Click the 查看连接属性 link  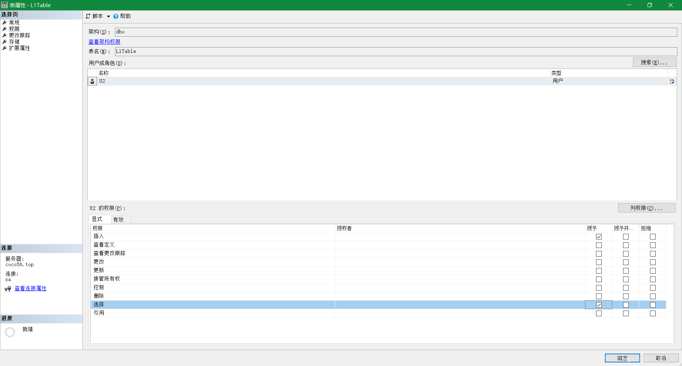point(31,288)
